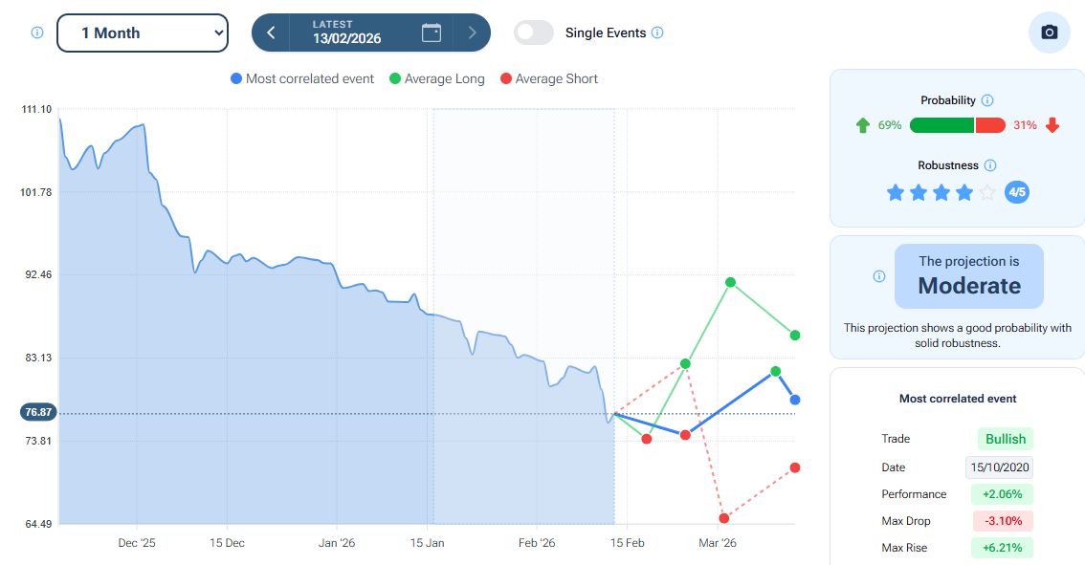
Task: Open the 1 Month period dropdown
Action: [x=143, y=33]
